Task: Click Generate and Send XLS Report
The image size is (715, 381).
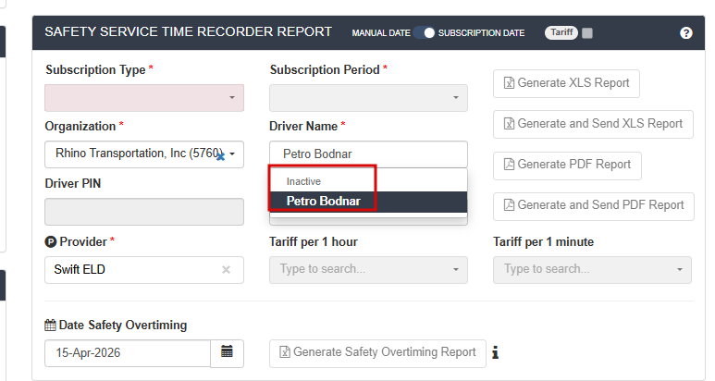Action: [x=593, y=124]
